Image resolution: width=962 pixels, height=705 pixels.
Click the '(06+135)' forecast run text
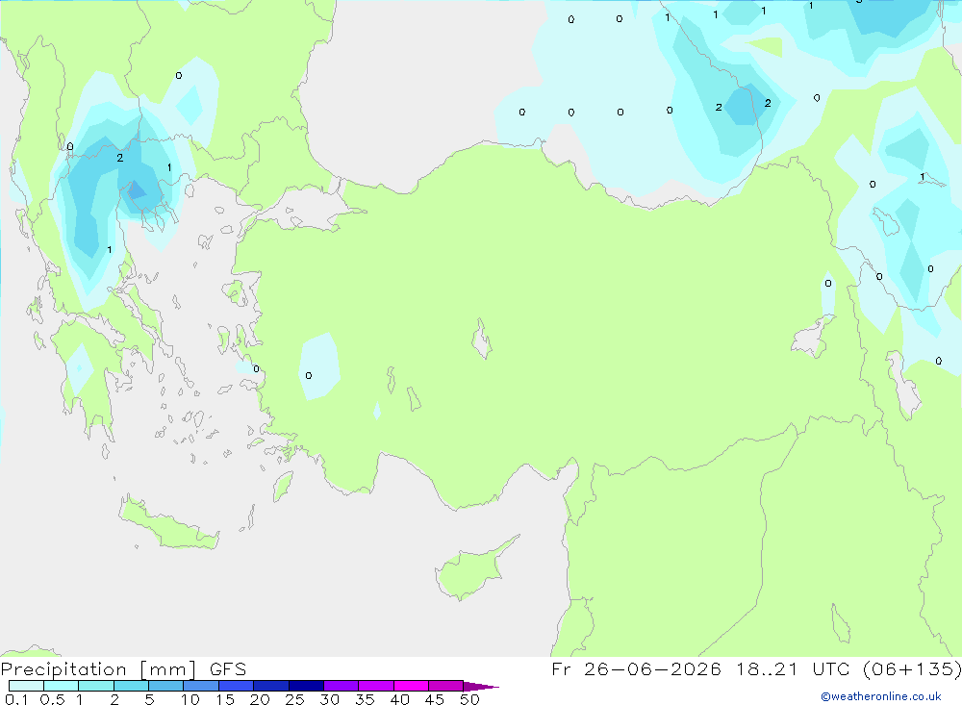click(912, 668)
